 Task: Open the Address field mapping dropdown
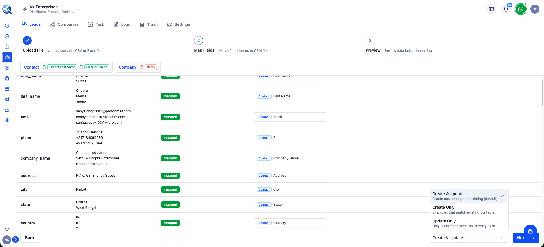(290, 176)
